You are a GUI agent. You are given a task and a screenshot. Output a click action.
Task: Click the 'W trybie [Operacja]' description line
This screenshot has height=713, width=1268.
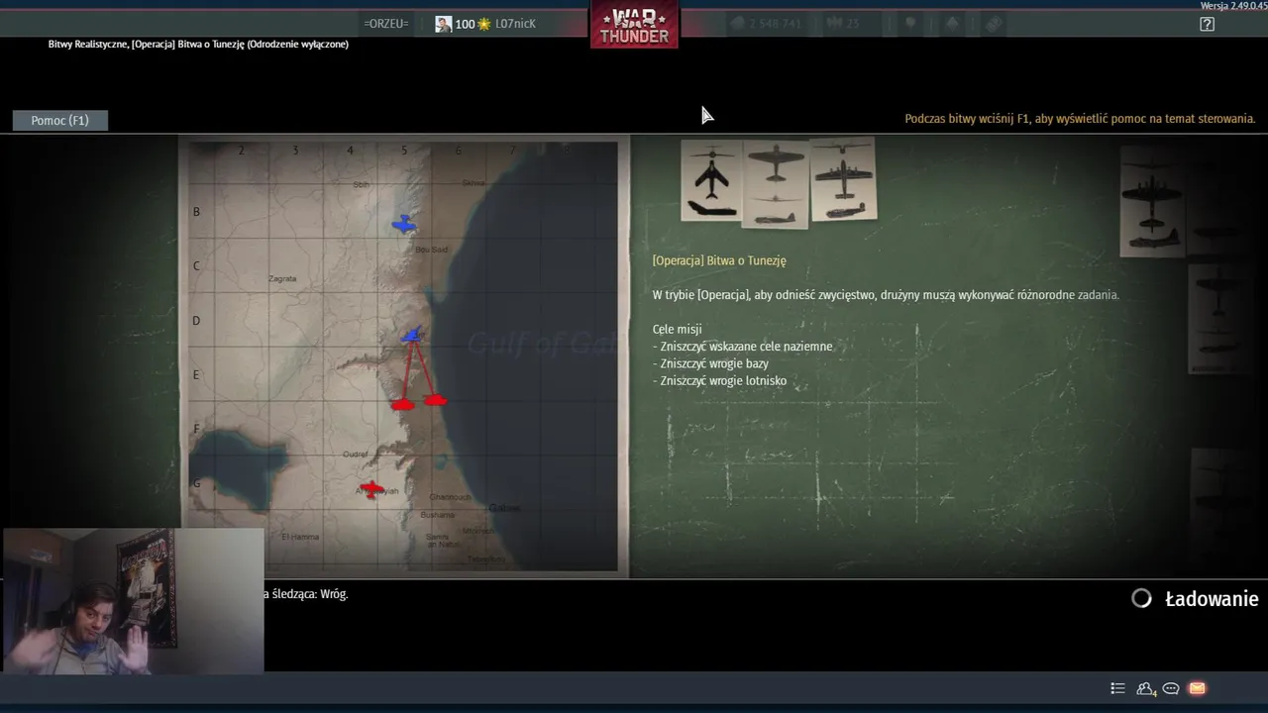[886, 295]
